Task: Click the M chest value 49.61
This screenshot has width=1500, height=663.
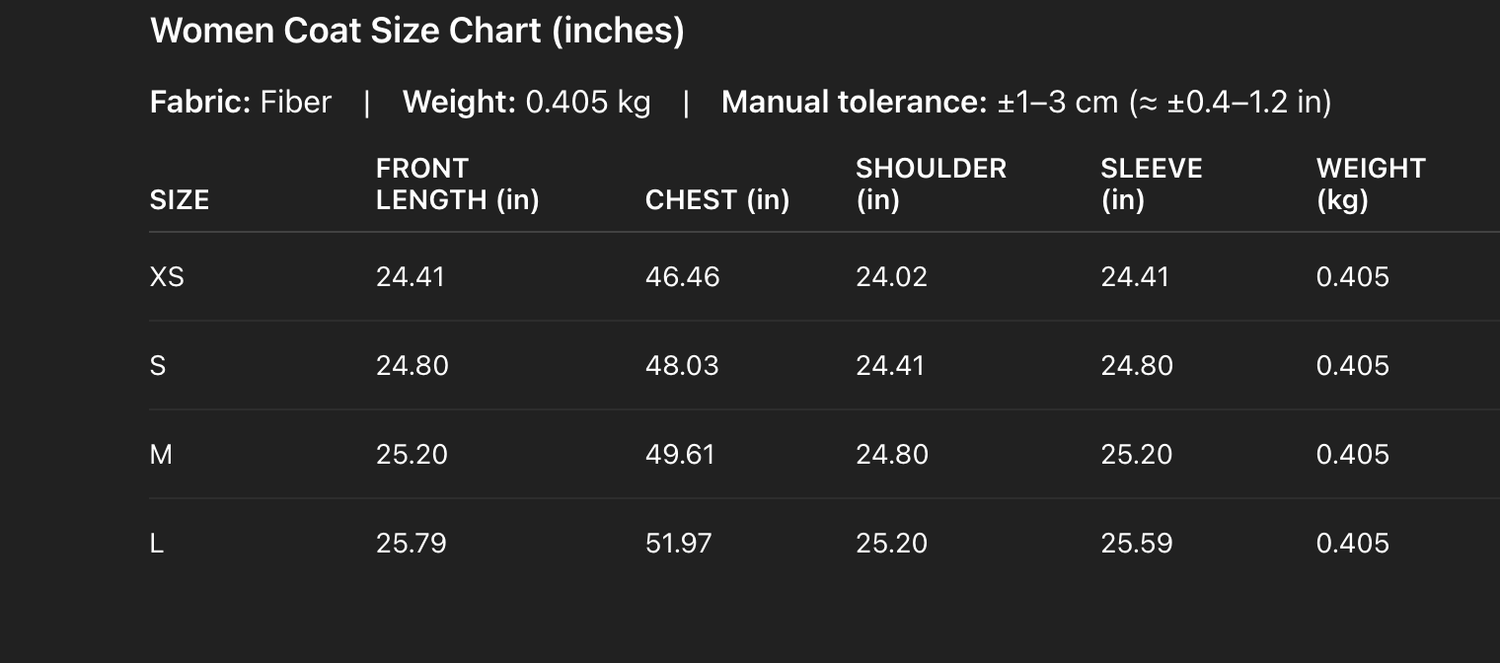Action: (x=680, y=455)
